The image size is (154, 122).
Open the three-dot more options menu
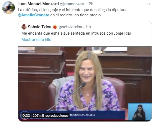[149, 4]
